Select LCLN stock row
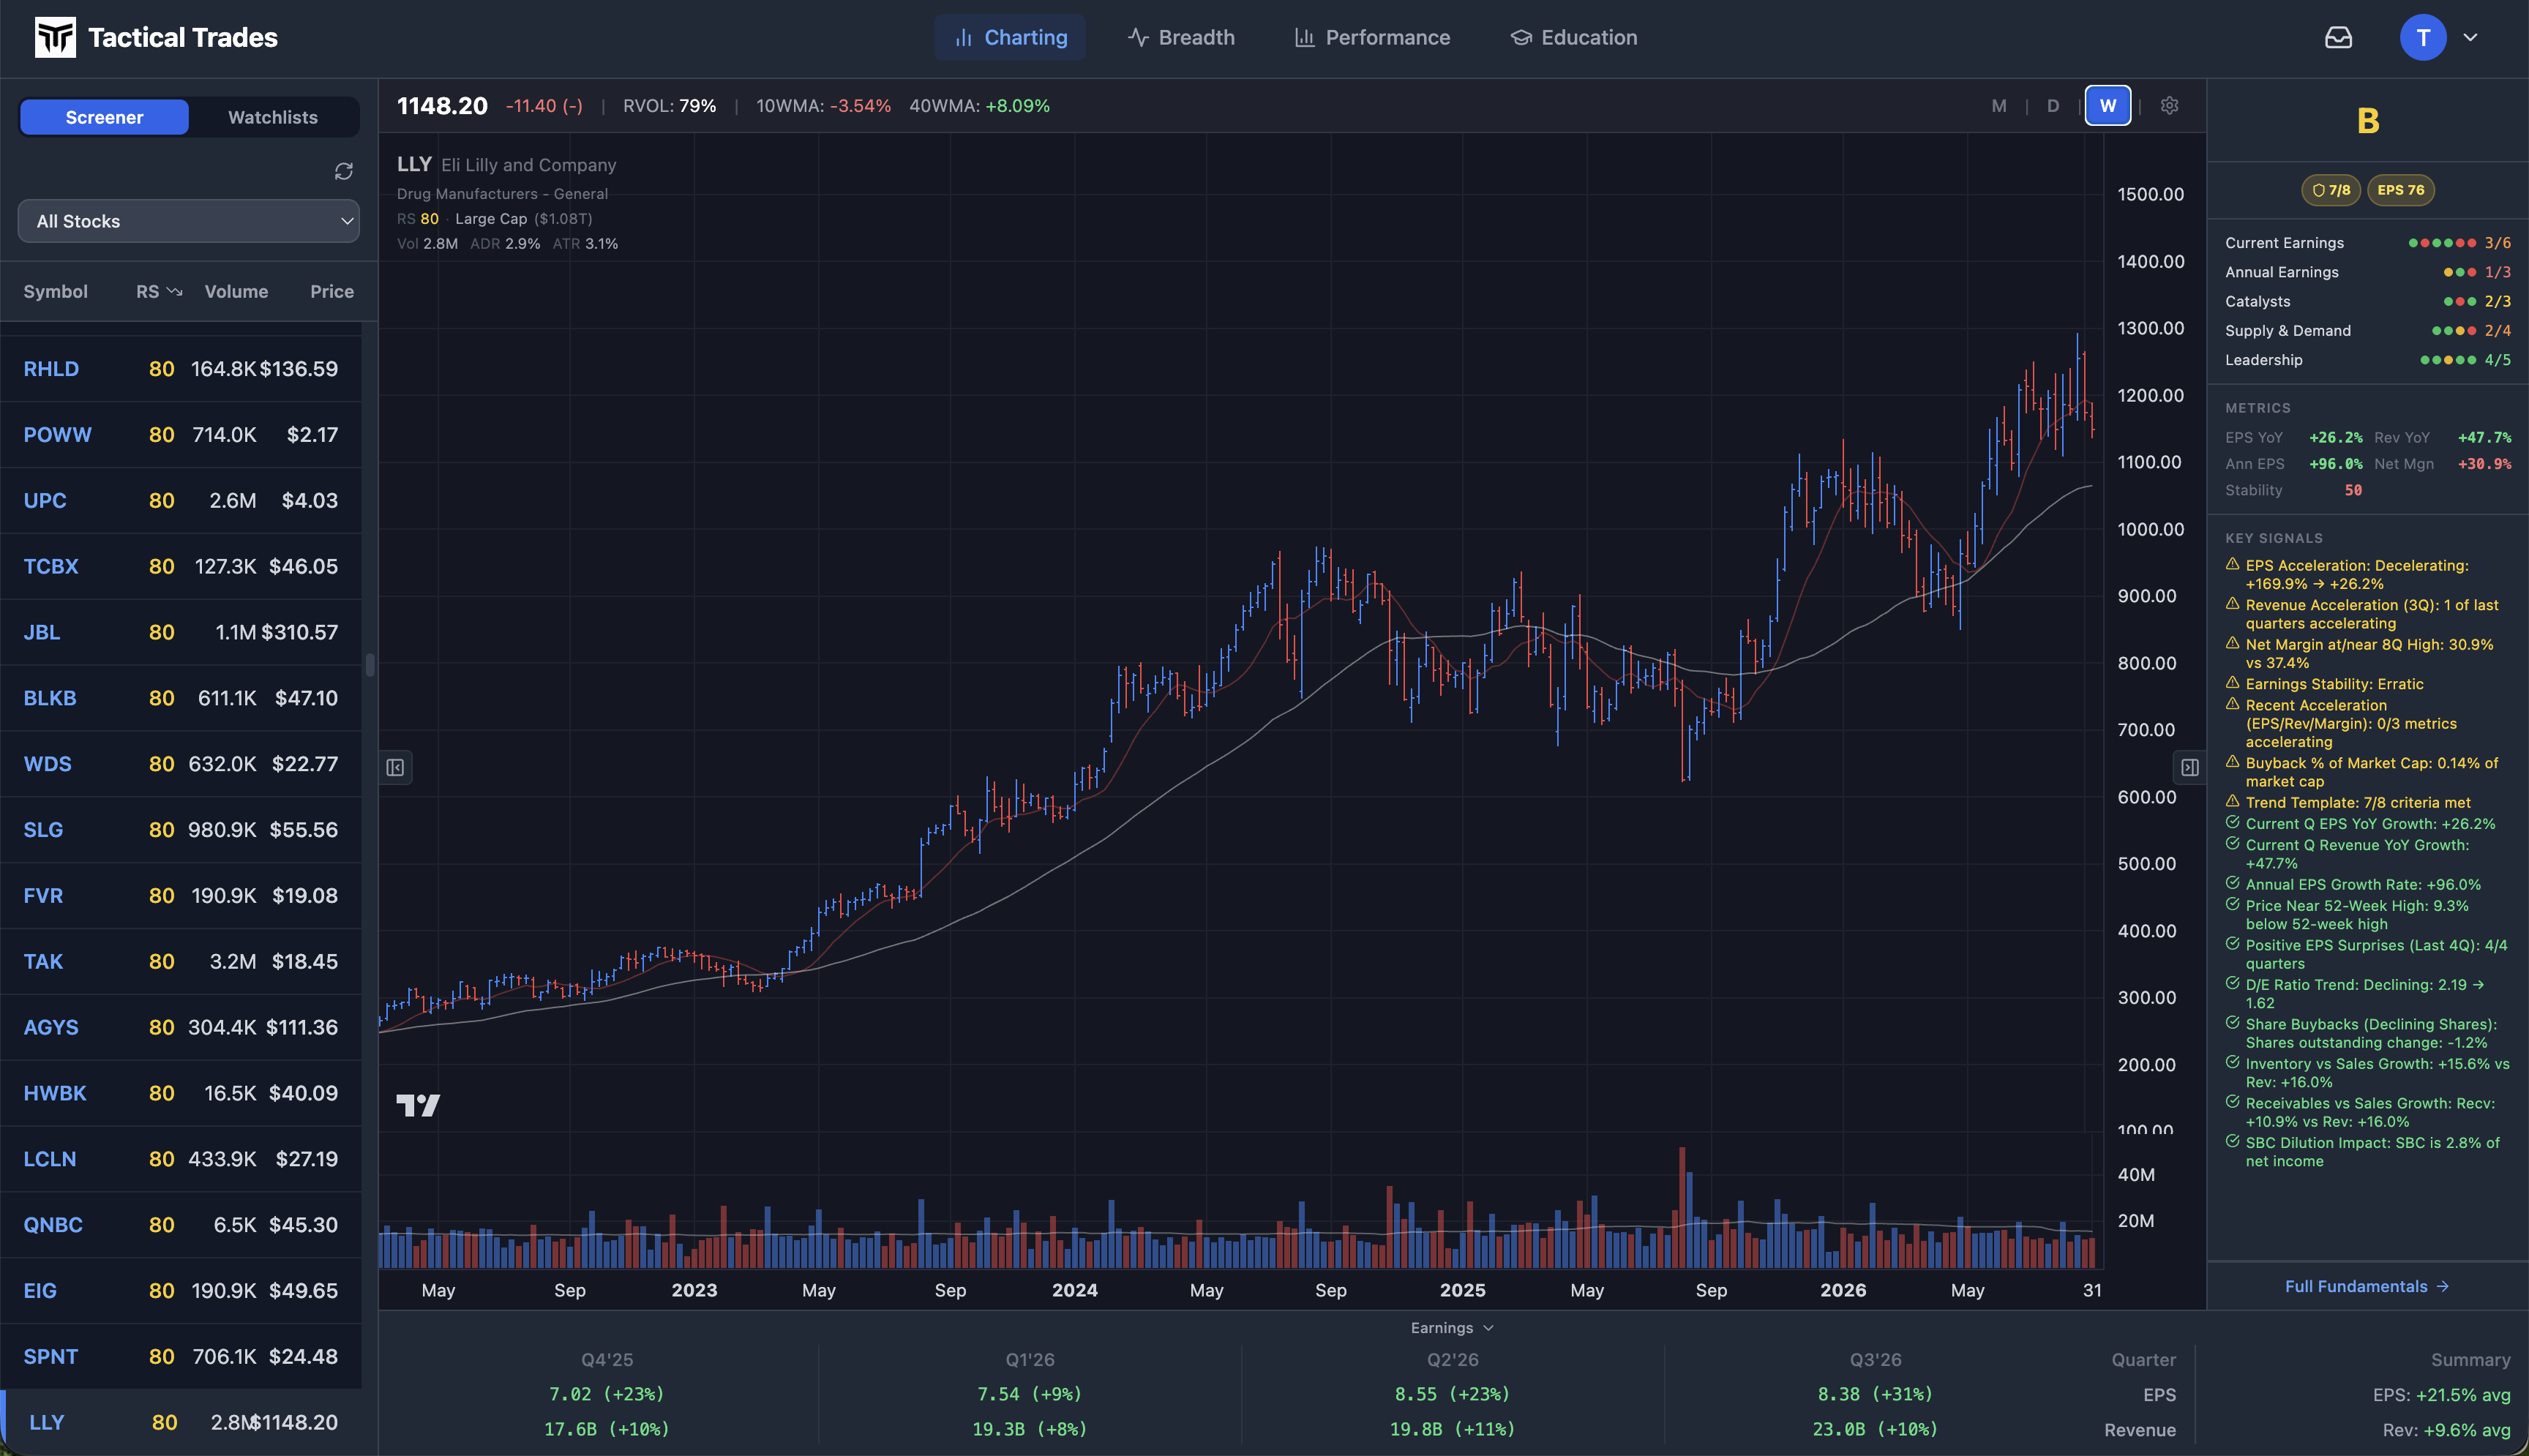 point(181,1159)
